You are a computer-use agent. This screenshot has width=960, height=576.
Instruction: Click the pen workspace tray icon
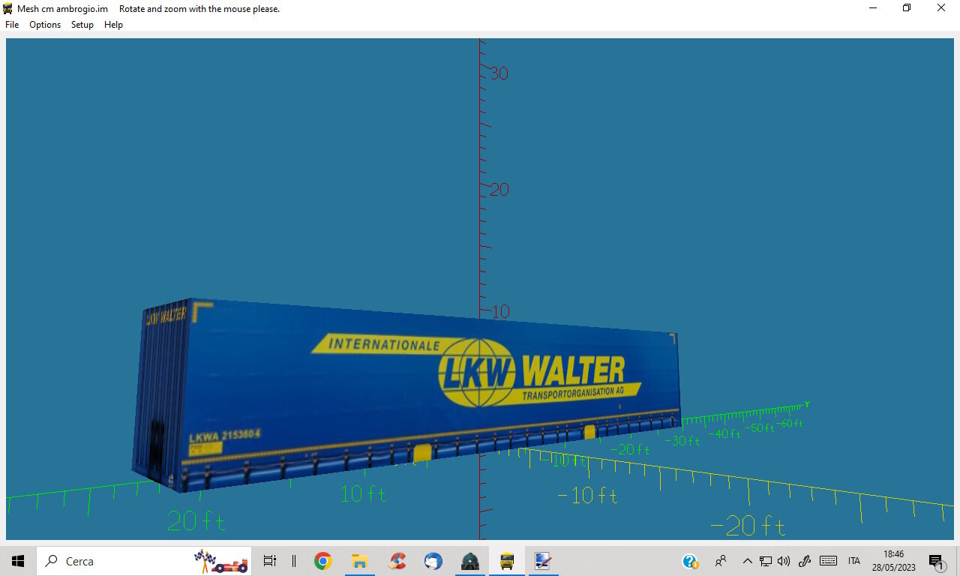tap(805, 561)
